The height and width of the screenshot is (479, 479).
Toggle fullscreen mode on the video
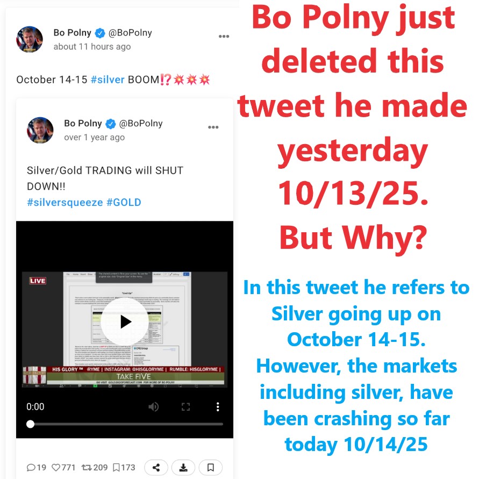coord(185,406)
